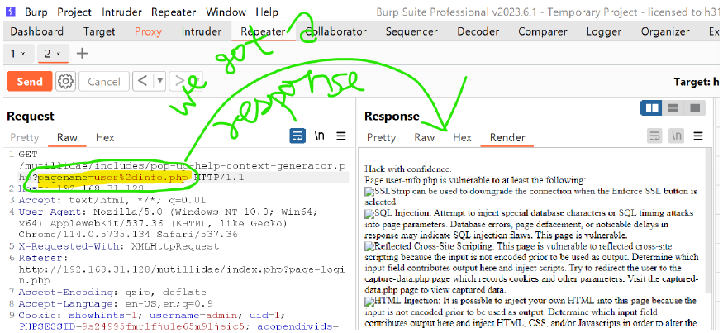Open the Request panel hamburger menu
Viewport: 723px width, 333px height.
pyautogui.click(x=340, y=136)
